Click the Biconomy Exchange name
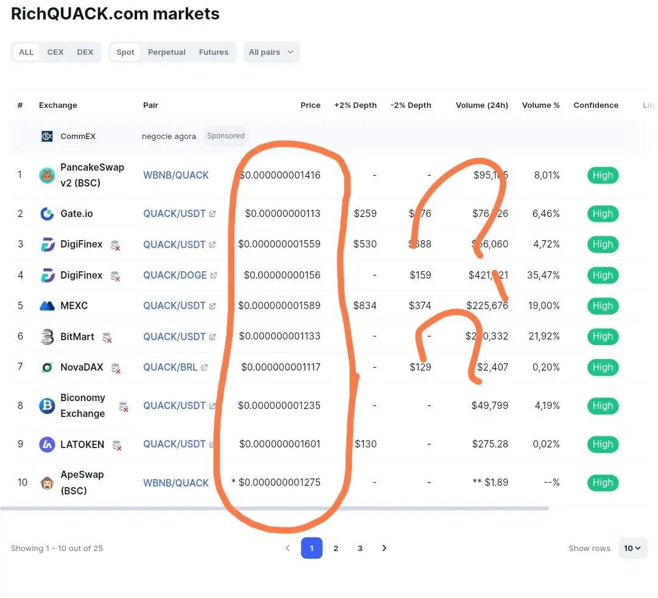The height and width of the screenshot is (598, 658). (83, 405)
